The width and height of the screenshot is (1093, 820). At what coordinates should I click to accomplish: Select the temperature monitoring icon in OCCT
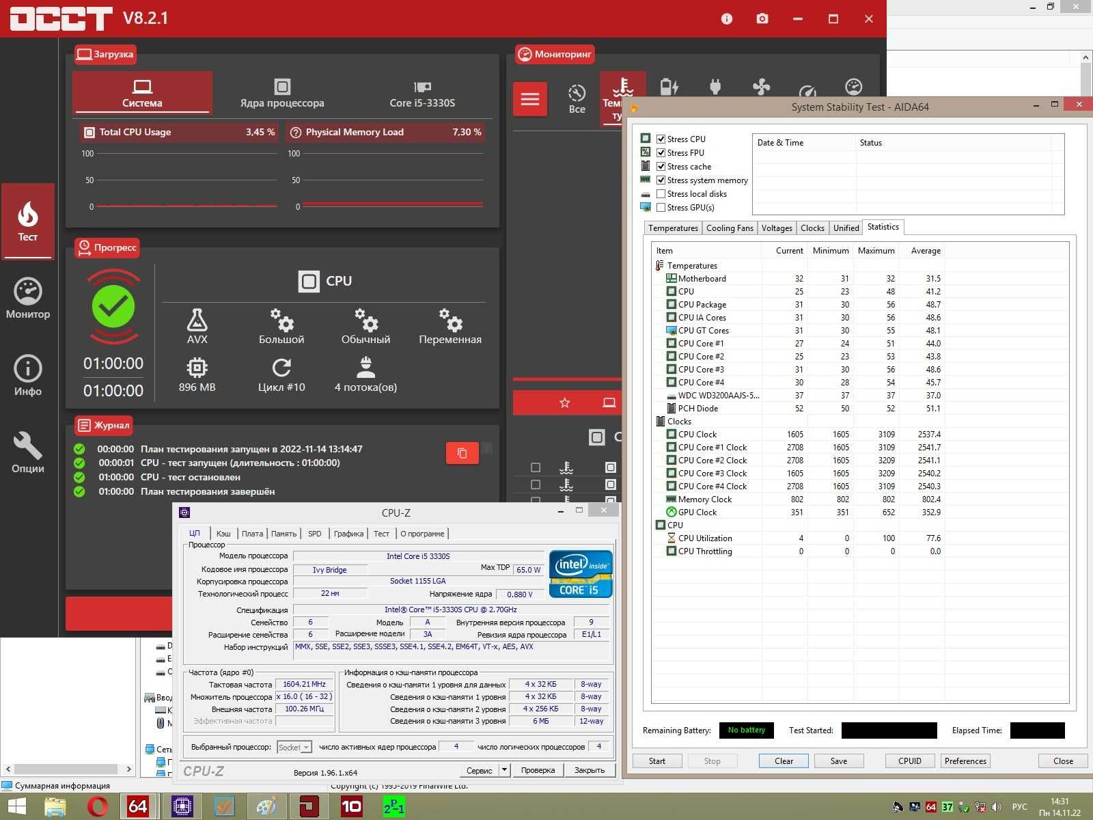click(622, 99)
